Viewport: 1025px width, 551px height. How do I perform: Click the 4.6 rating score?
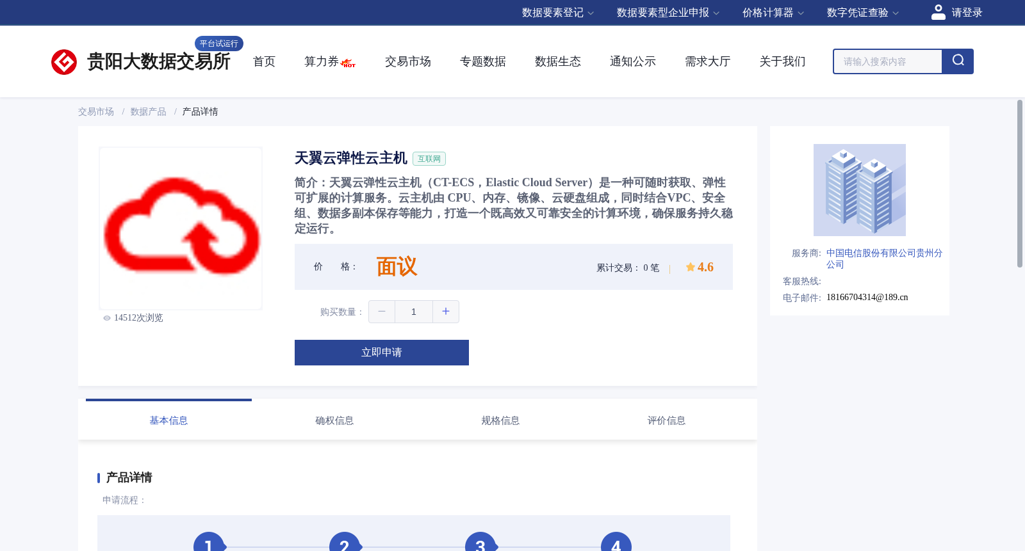pyautogui.click(x=705, y=267)
